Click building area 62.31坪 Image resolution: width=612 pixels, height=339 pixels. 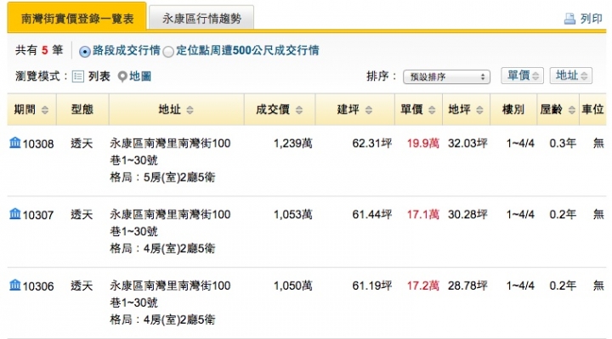pyautogui.click(x=372, y=144)
